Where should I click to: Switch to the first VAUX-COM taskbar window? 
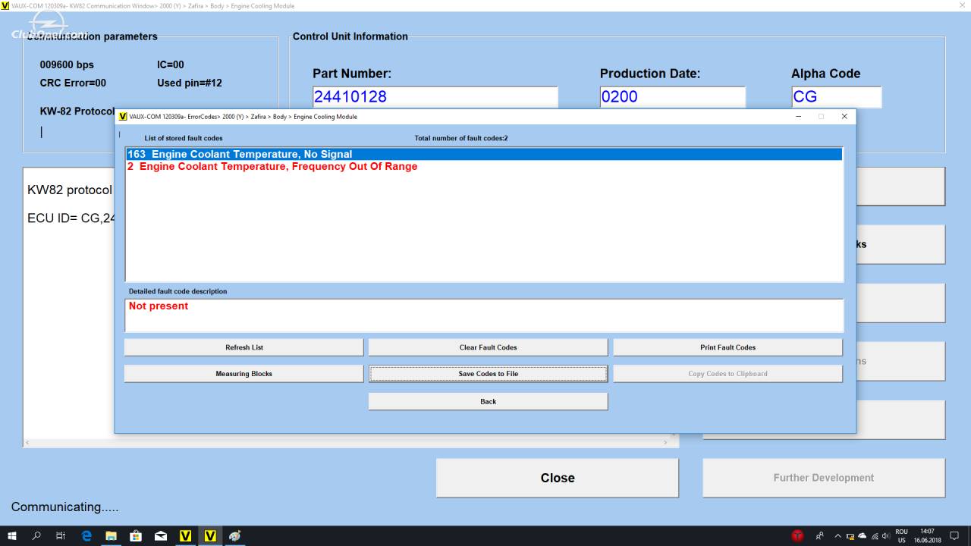click(x=185, y=536)
